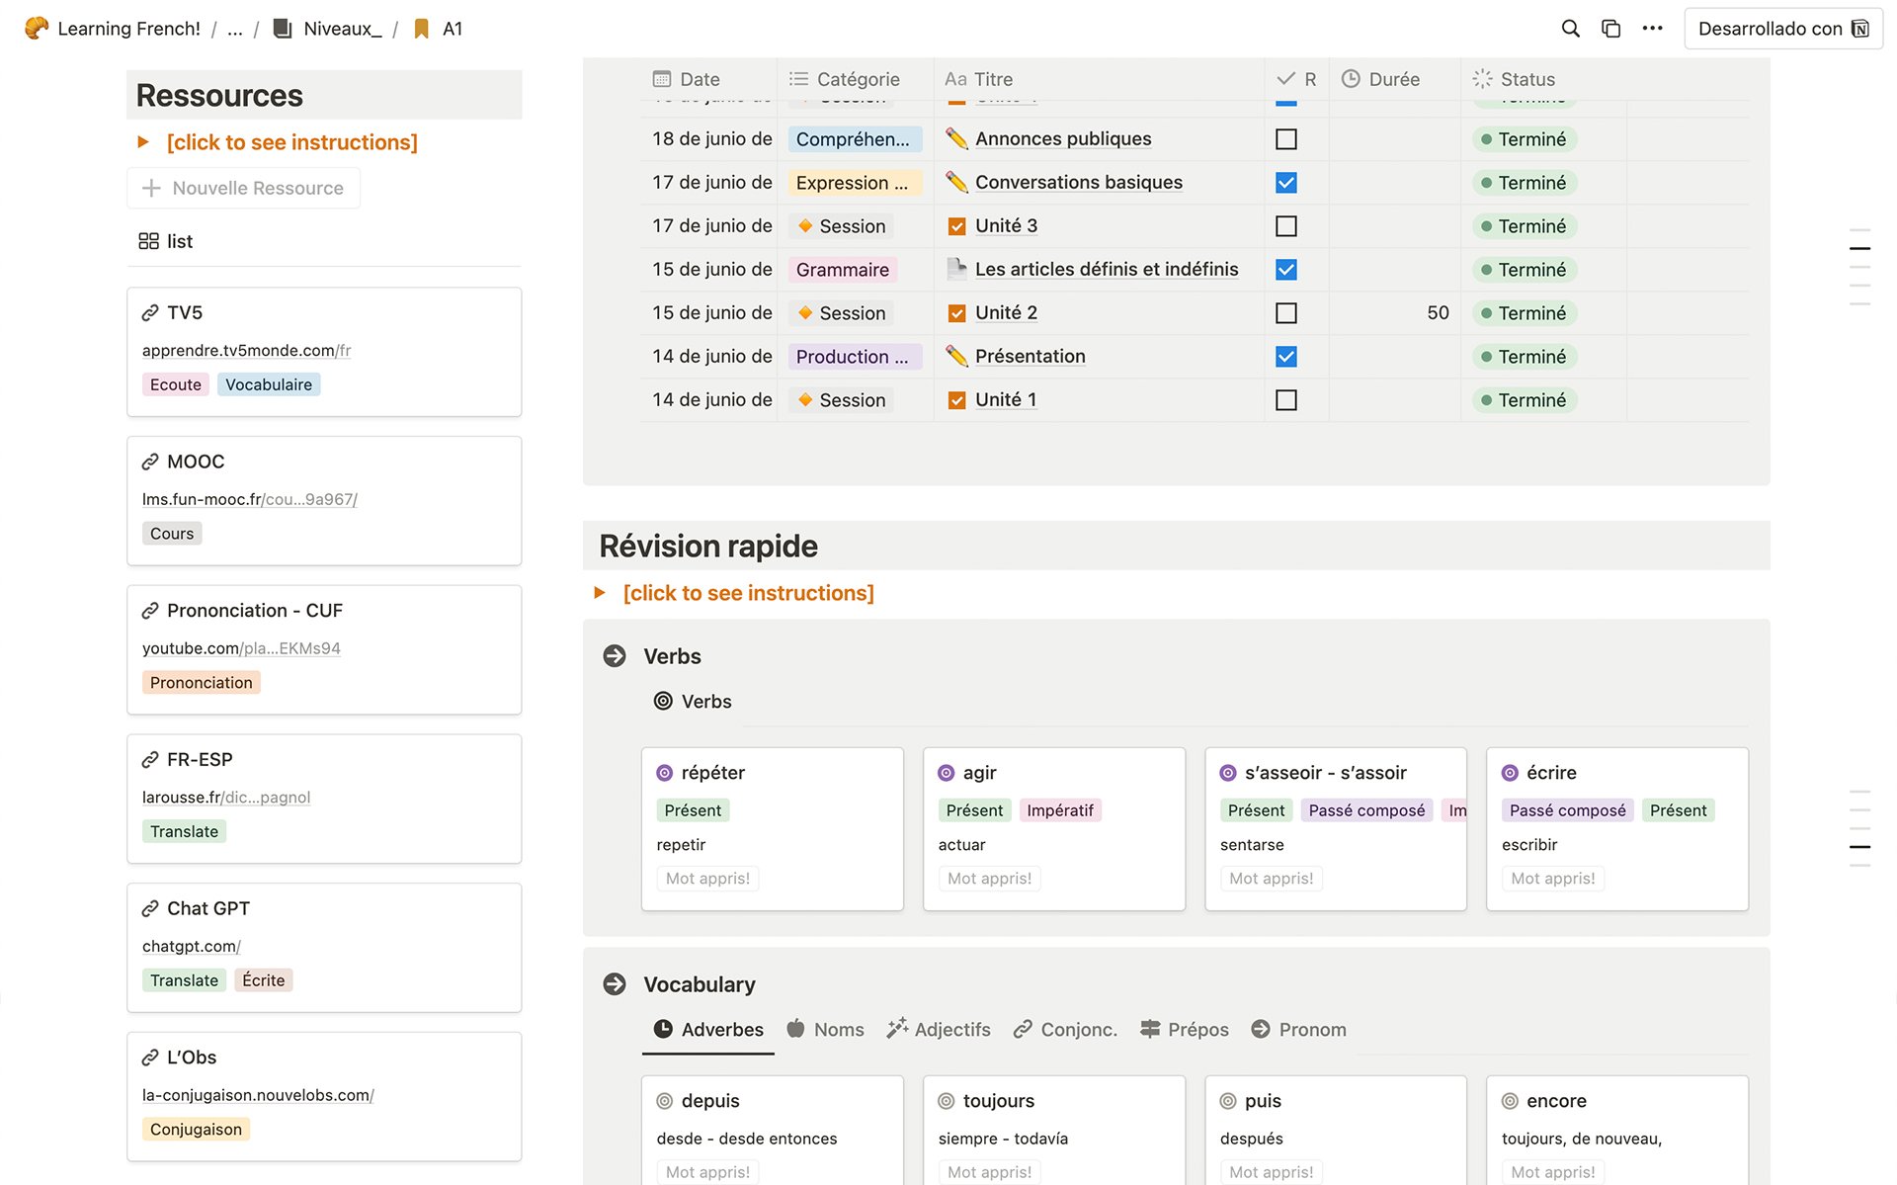This screenshot has width=1897, height=1185.
Task: Expand Révision rapide instructions toggle
Action: pos(600,592)
